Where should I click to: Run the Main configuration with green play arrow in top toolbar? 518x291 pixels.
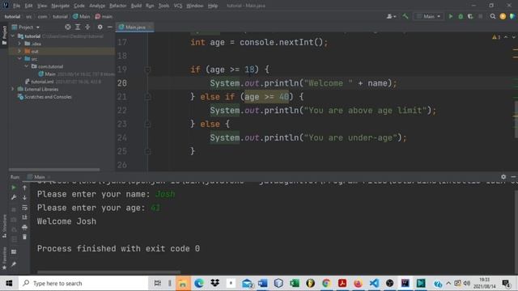(x=450, y=16)
